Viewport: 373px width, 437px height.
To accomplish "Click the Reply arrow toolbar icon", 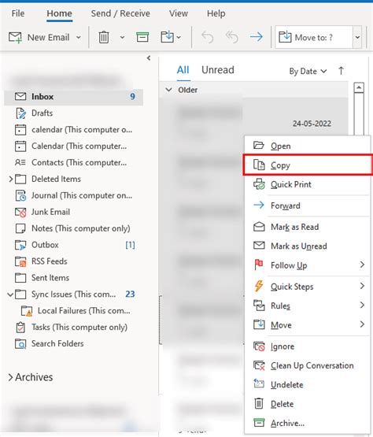I will 208,37.
